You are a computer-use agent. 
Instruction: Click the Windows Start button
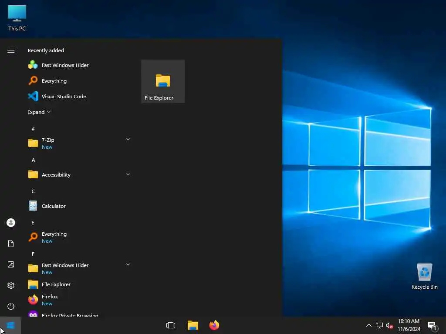tap(10, 325)
